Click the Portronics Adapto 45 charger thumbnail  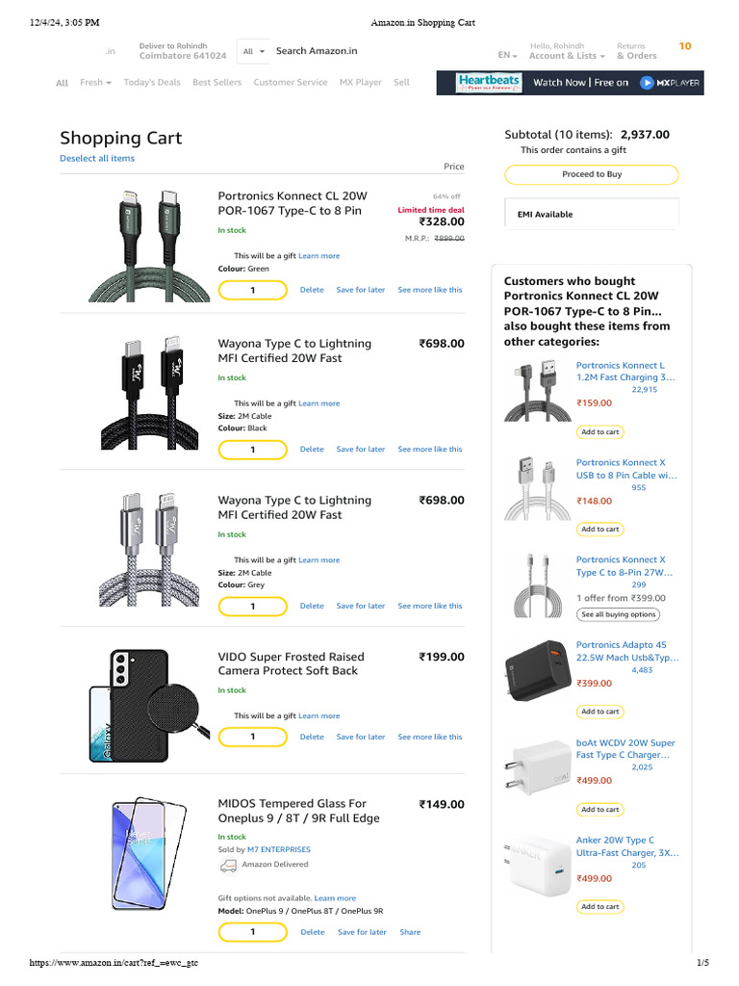click(537, 670)
